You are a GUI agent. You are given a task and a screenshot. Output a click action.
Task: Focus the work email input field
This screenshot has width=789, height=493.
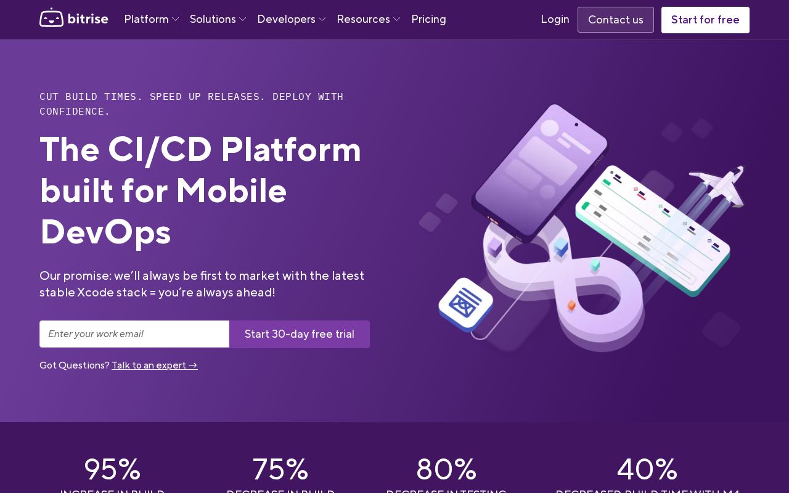click(134, 334)
